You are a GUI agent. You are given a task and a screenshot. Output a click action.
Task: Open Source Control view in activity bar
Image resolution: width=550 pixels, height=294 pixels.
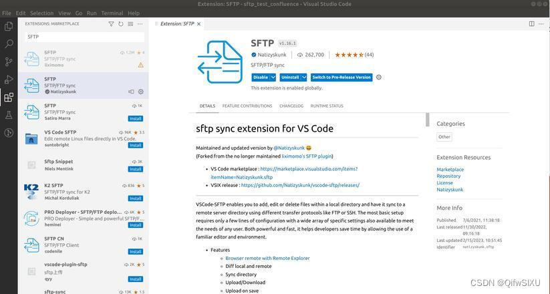point(9,61)
